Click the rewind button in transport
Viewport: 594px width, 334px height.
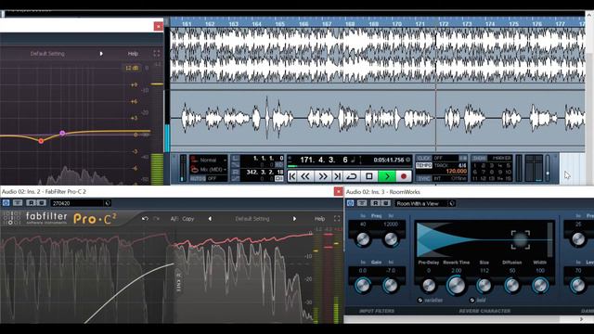click(x=305, y=176)
